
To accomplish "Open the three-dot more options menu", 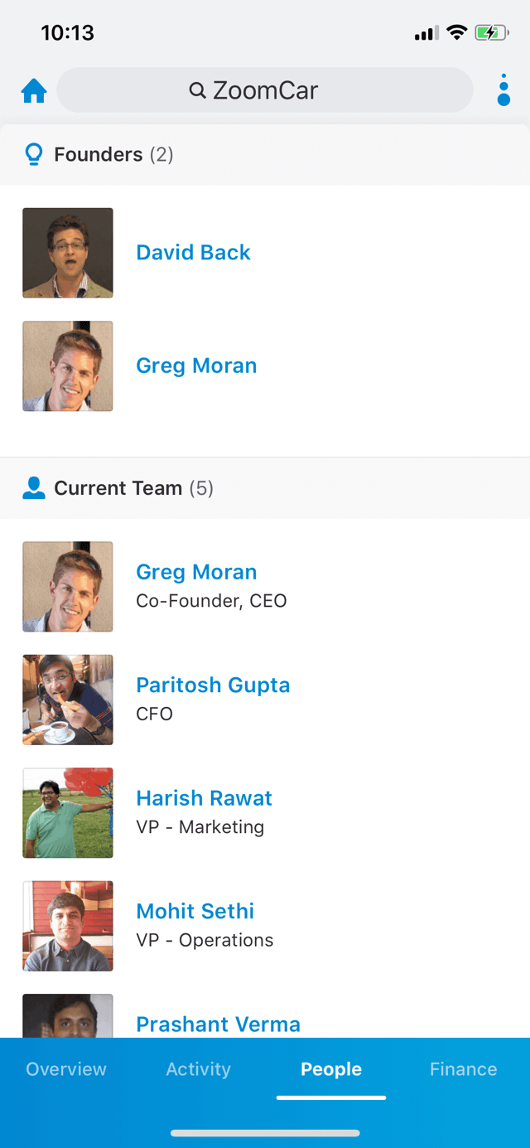I will coord(503,90).
